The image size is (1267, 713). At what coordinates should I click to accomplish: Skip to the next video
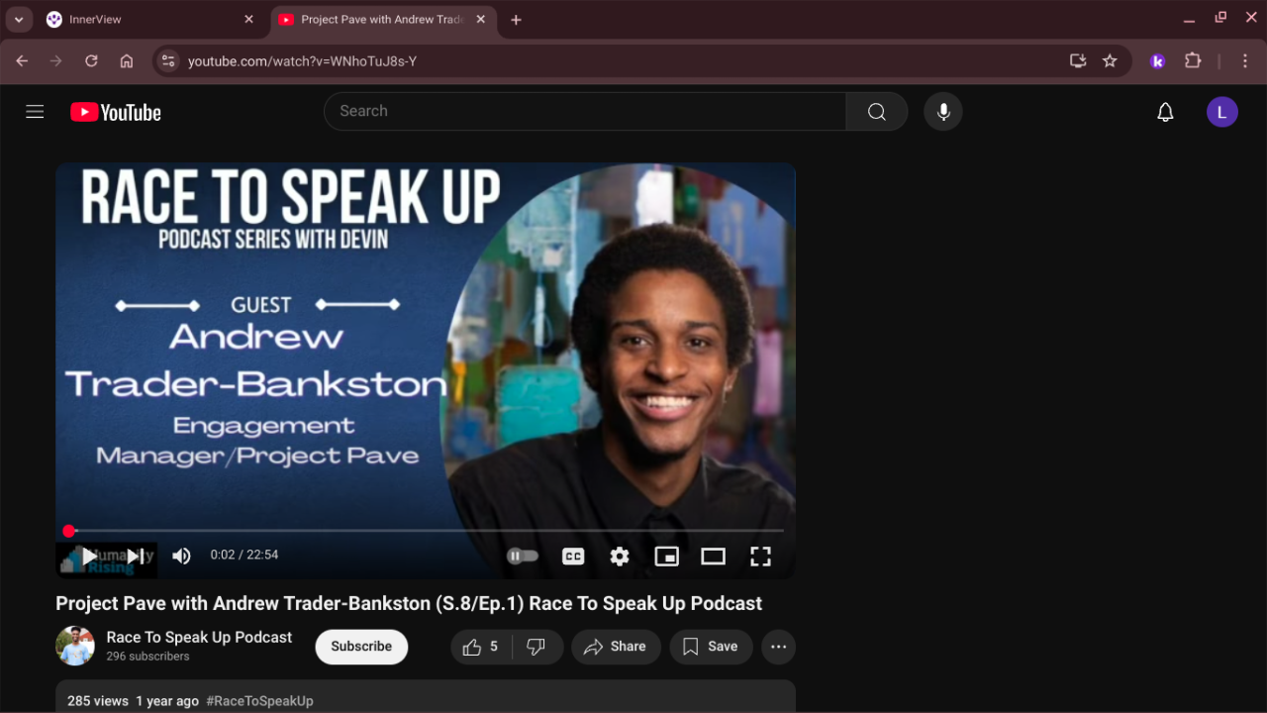136,556
